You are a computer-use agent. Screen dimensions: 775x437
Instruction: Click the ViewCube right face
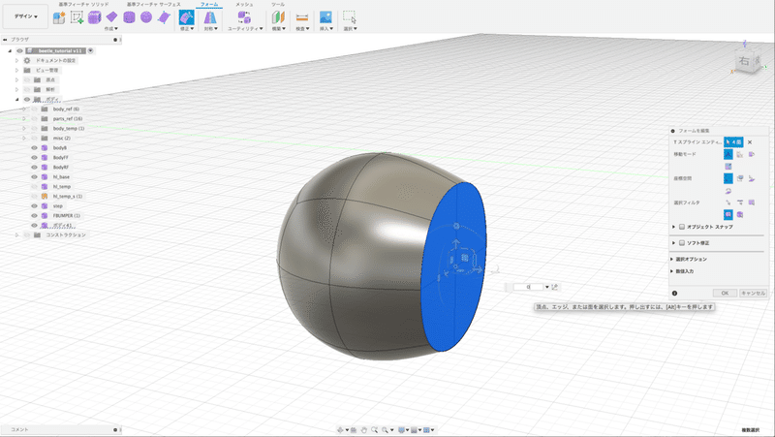(743, 61)
